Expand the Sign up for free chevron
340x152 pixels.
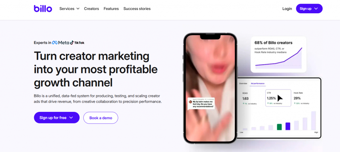tap(71, 118)
